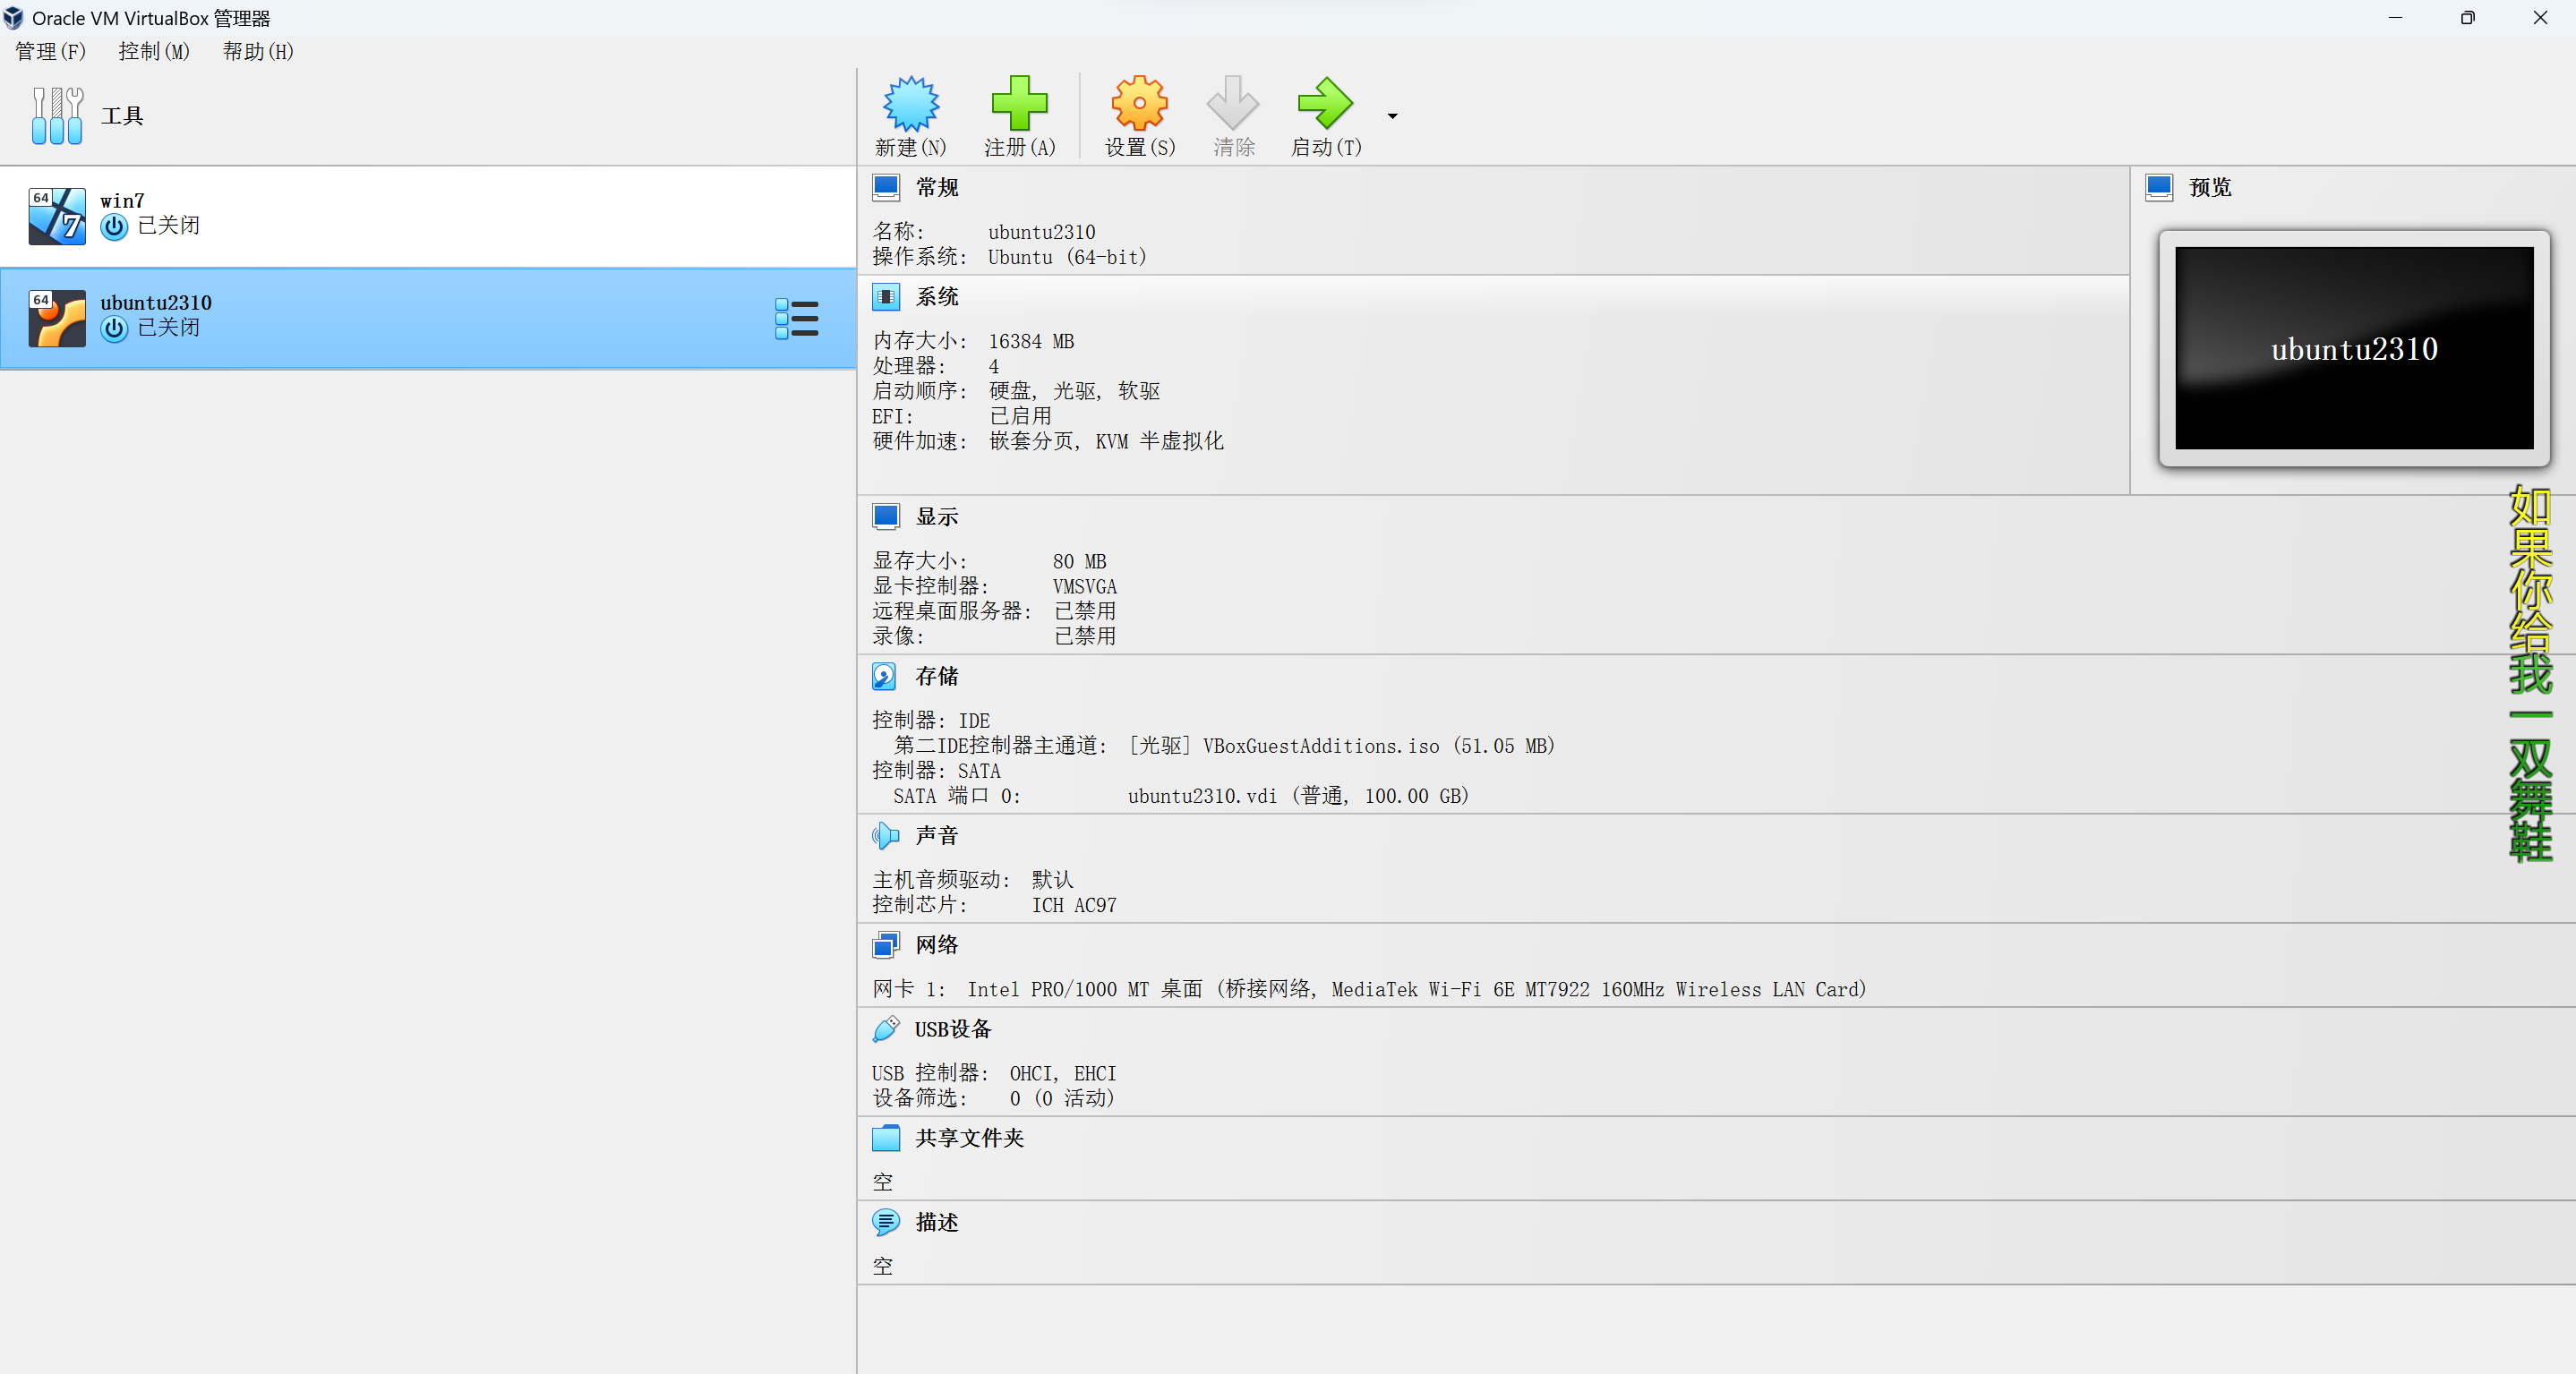Click the power status icon under ubuntu2310
Viewport: 2576px width, 1374px height.
(114, 329)
